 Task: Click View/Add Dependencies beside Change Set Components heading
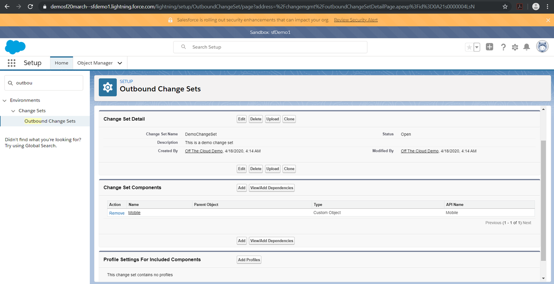coord(272,188)
